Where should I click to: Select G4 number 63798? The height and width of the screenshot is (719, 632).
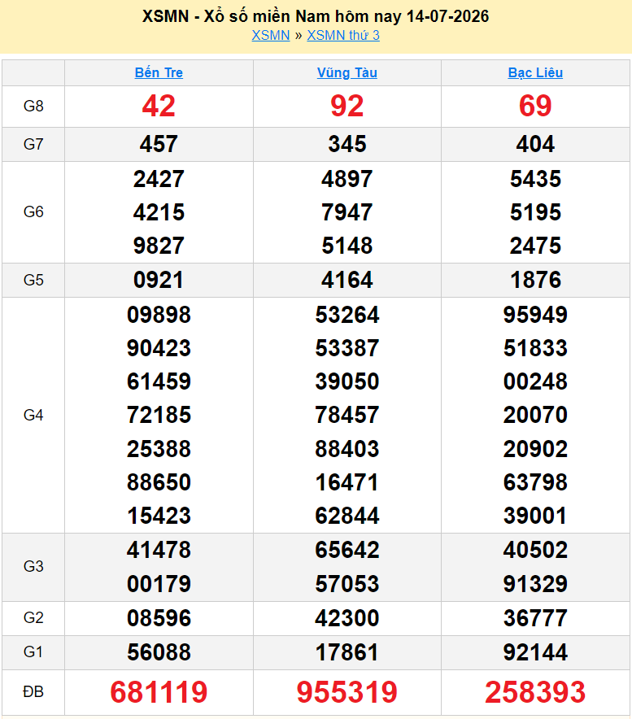(x=535, y=482)
